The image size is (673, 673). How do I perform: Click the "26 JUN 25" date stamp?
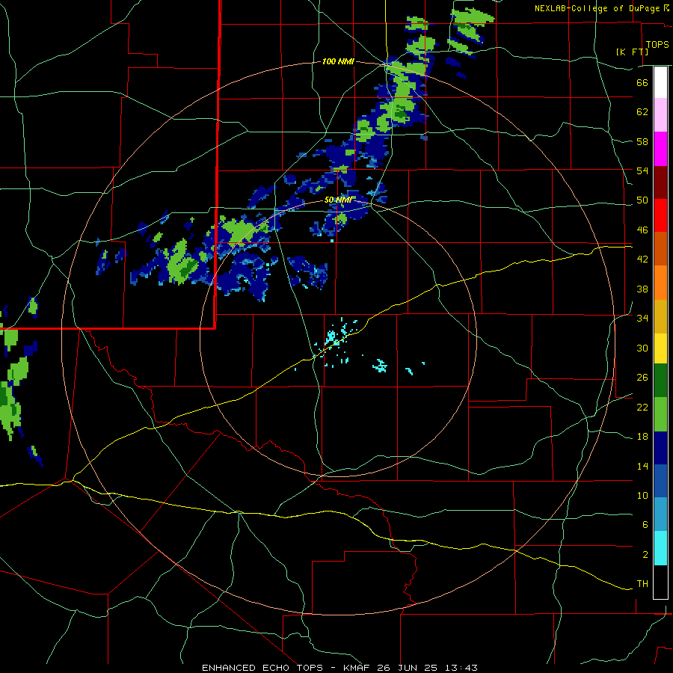click(x=407, y=668)
